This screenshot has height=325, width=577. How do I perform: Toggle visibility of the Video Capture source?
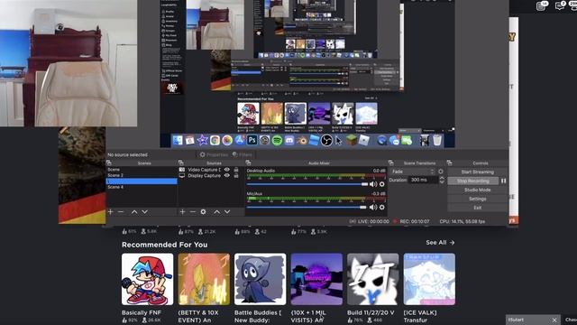tap(227, 170)
